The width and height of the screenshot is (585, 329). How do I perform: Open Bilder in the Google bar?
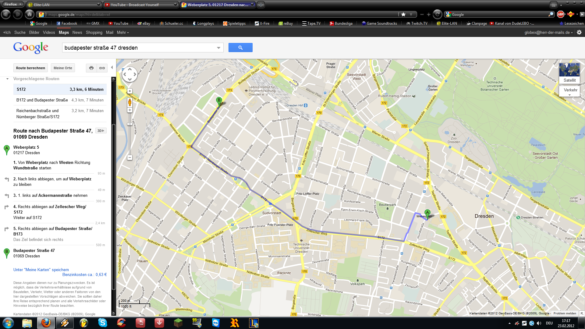click(x=34, y=32)
